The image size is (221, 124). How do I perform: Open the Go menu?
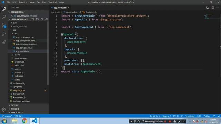click(38, 2)
